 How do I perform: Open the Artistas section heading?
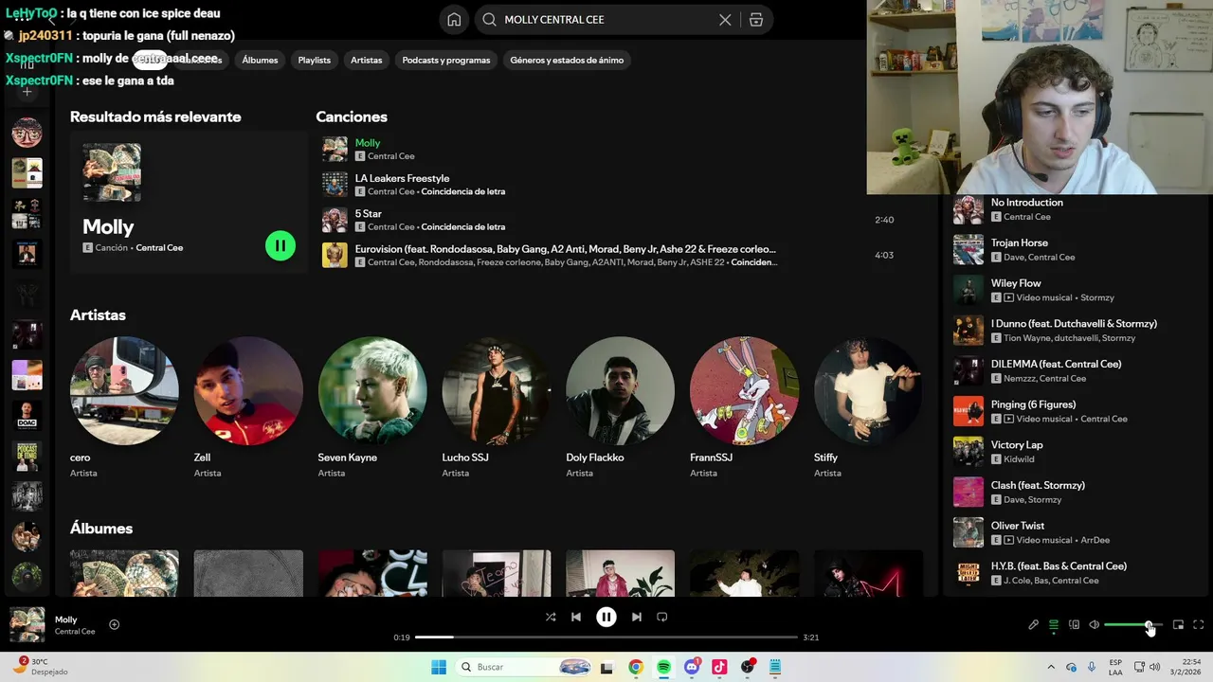click(x=98, y=314)
